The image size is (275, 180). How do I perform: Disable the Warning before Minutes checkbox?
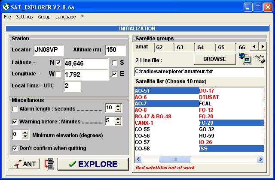(15, 122)
